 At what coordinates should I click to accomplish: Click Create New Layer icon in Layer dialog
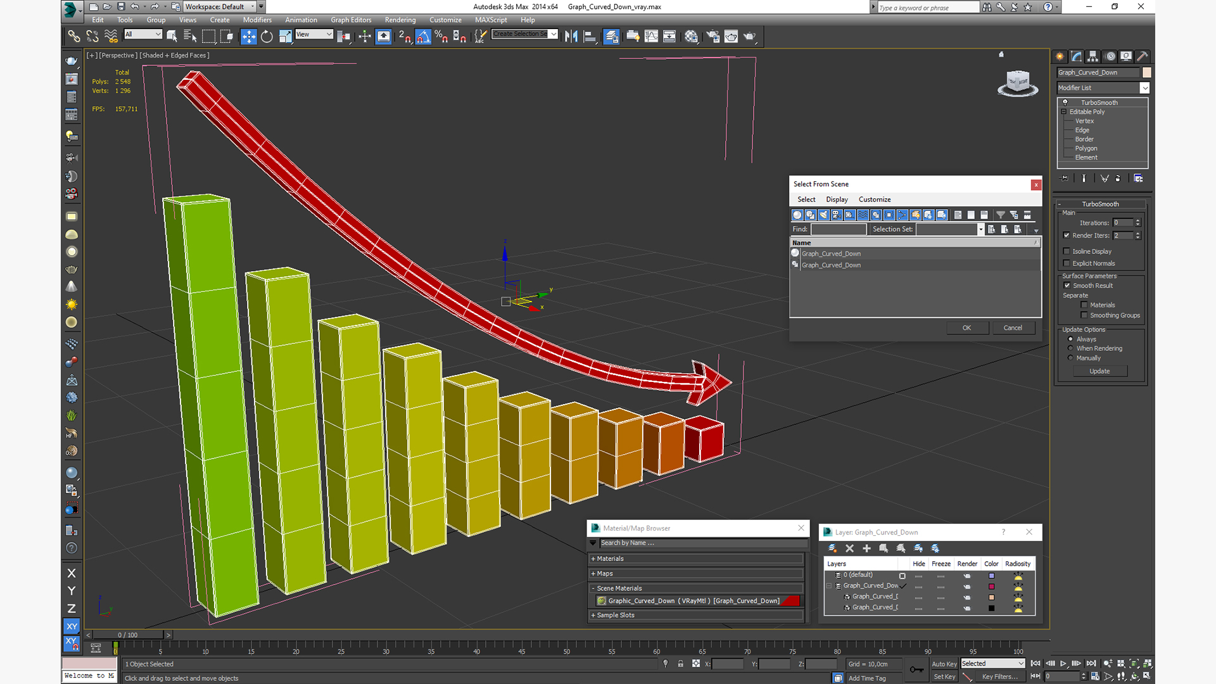pos(832,548)
